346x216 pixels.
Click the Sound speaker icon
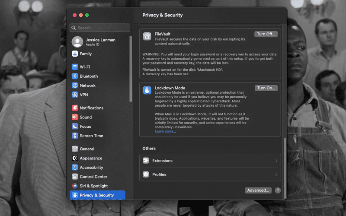point(75,117)
